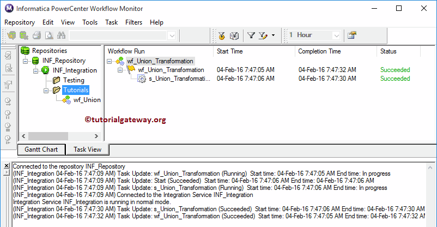The image size is (437, 227).
Task: Click the filter funnel icon
Action: click(x=251, y=35)
